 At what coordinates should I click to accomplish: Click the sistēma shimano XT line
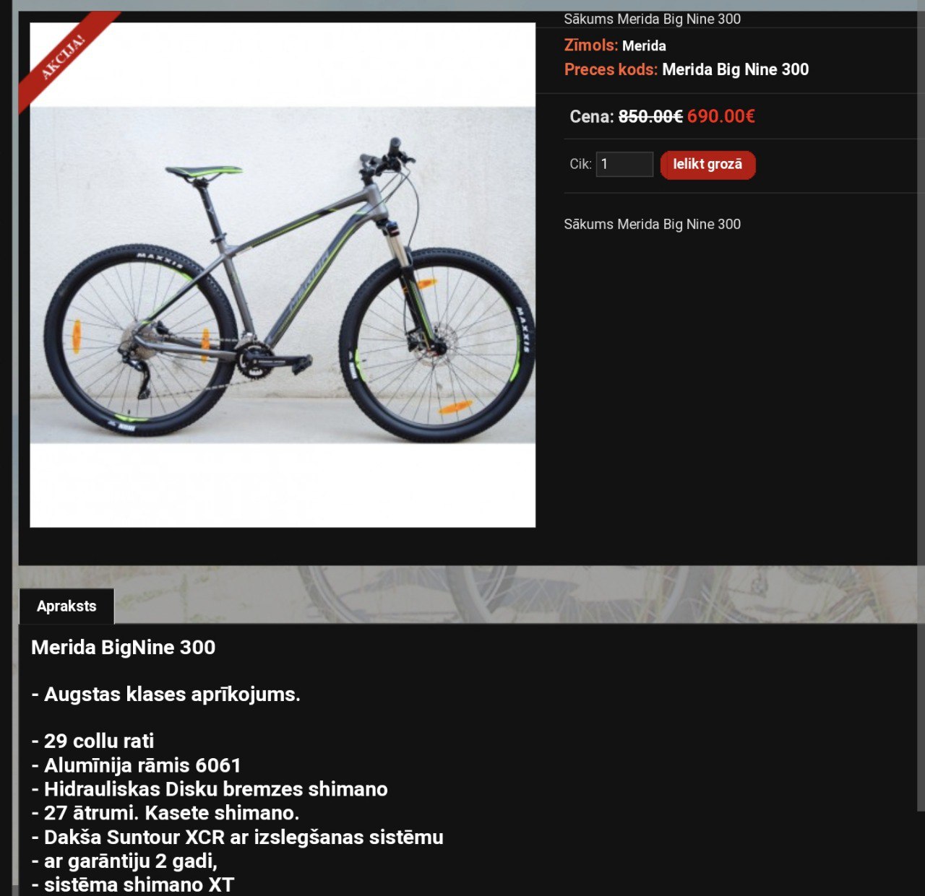click(133, 885)
